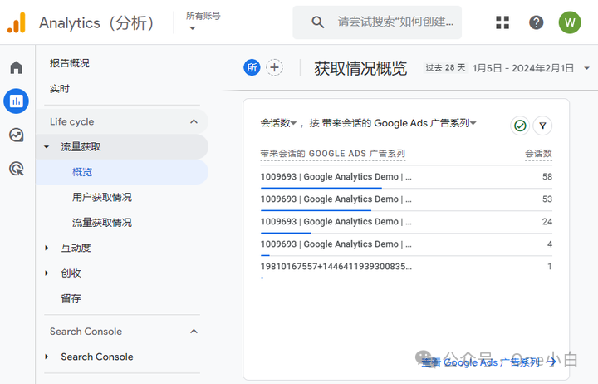The height and width of the screenshot is (384, 598).
Task: Click the 过去 28 天 date label
Action: [445, 67]
